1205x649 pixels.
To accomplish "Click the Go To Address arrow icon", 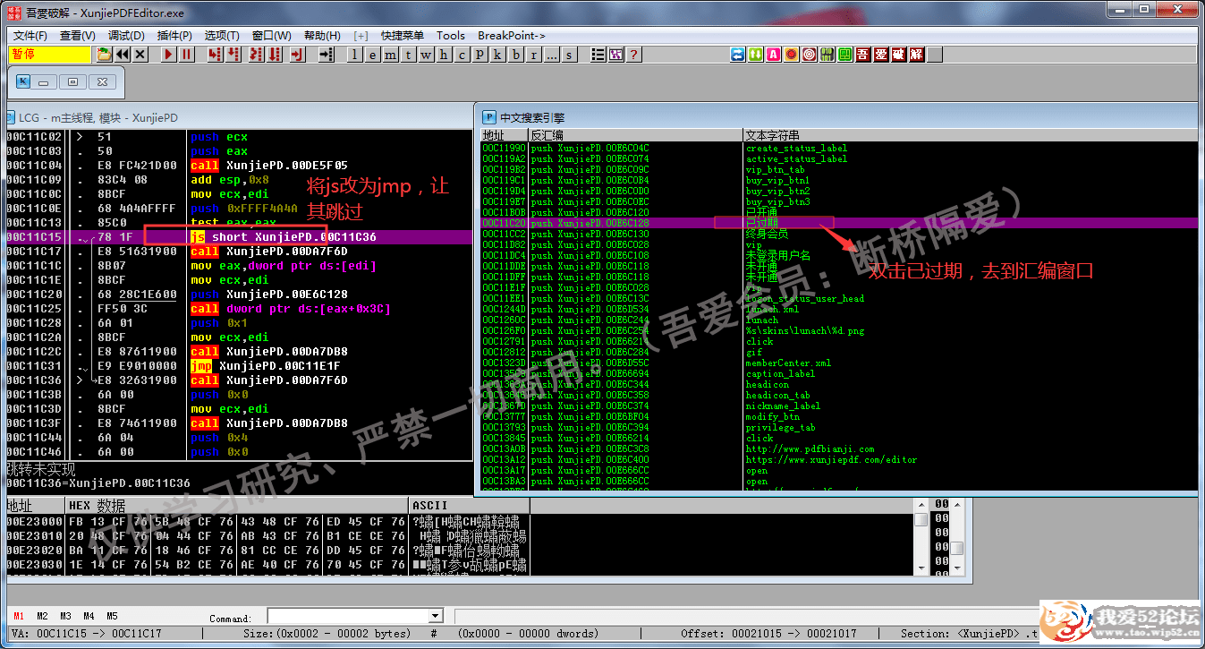I will coord(327,55).
